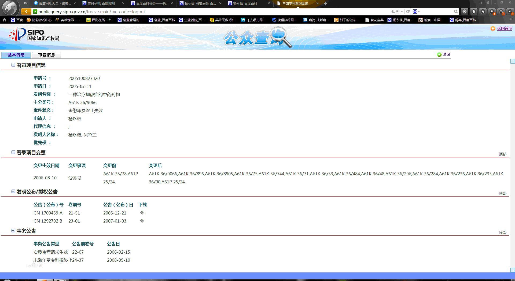
Task: Download publication CN 1292792 B
Action: coord(142,221)
